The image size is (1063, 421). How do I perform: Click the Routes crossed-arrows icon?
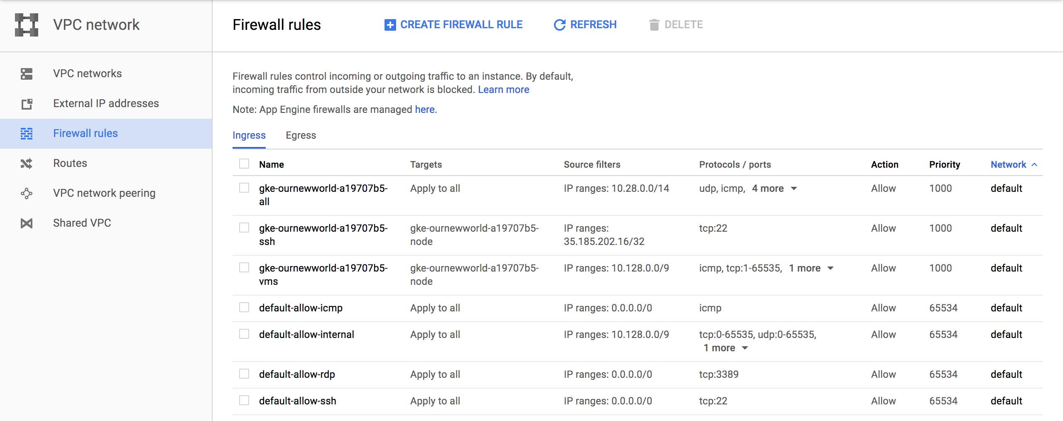(x=27, y=164)
